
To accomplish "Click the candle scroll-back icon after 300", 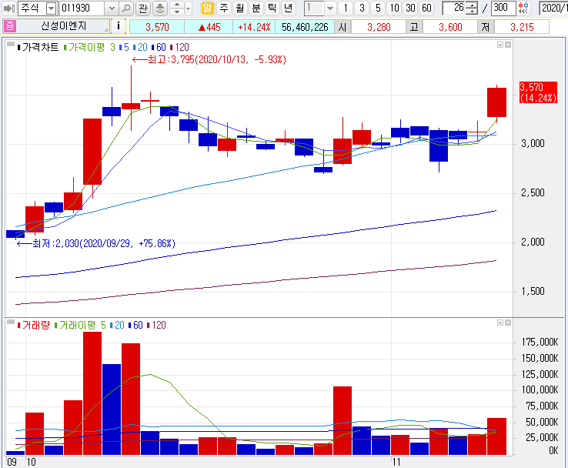I will pyautogui.click(x=523, y=8).
